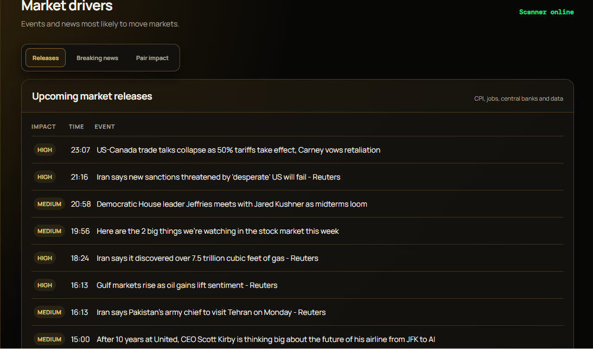Open Iran 7.5 trillion cubic feet gas headline
Viewport: 593px width, 349px height.
pyautogui.click(x=207, y=259)
